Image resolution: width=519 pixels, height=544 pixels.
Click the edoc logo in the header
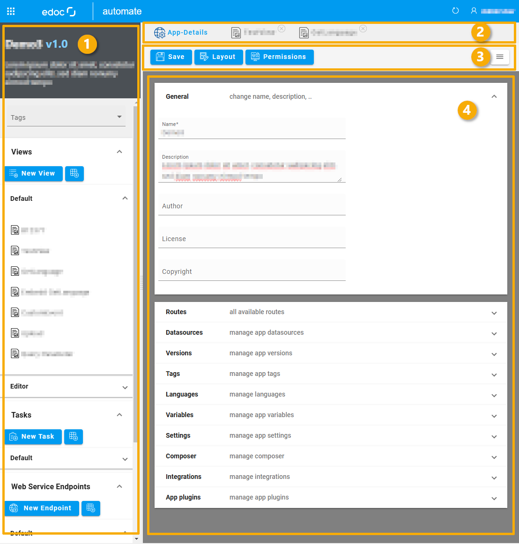(x=59, y=11)
